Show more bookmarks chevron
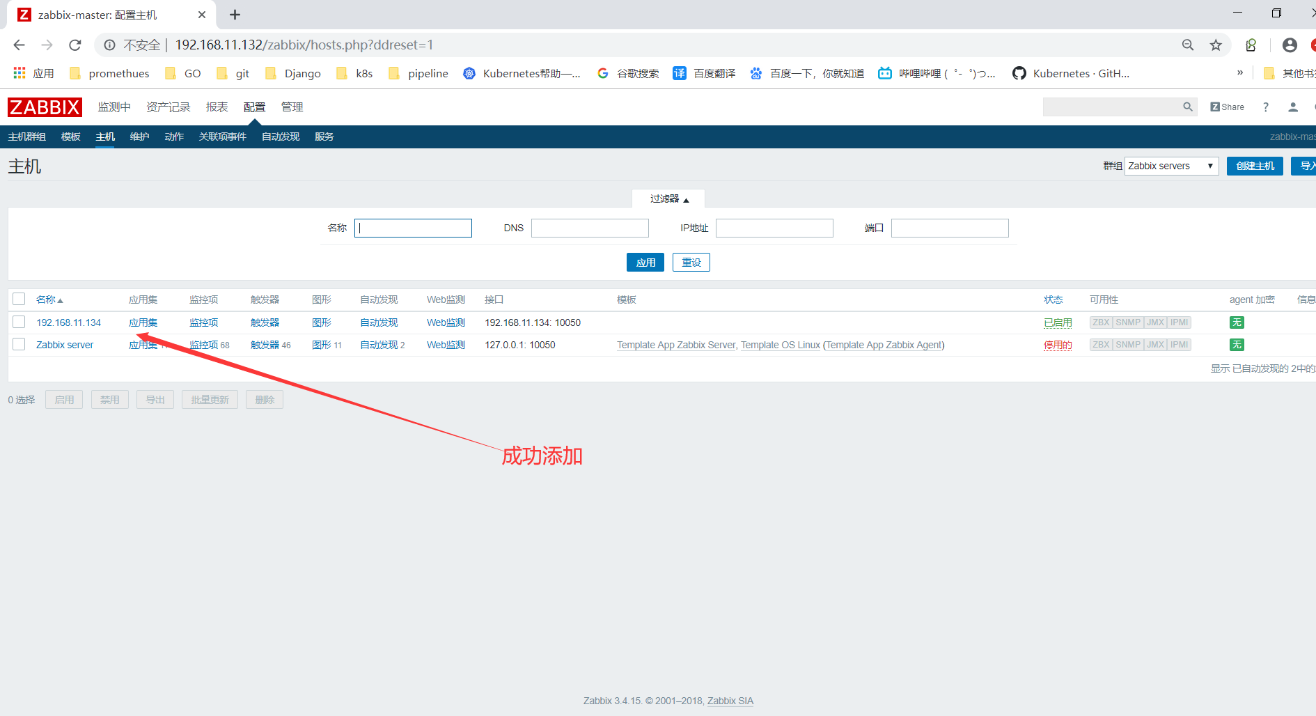This screenshot has height=716, width=1316. click(x=1240, y=72)
